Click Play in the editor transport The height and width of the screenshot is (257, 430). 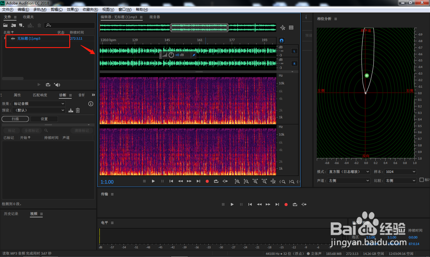point(153,181)
